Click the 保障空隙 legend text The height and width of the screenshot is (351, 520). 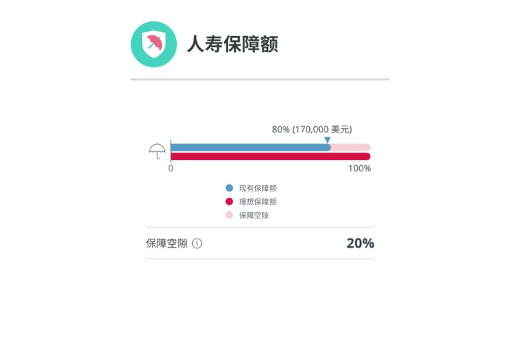(254, 215)
